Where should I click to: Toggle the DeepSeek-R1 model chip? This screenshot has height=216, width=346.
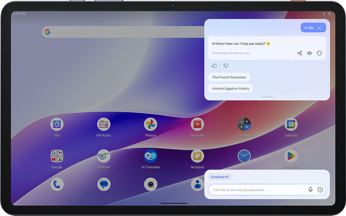pos(220,177)
